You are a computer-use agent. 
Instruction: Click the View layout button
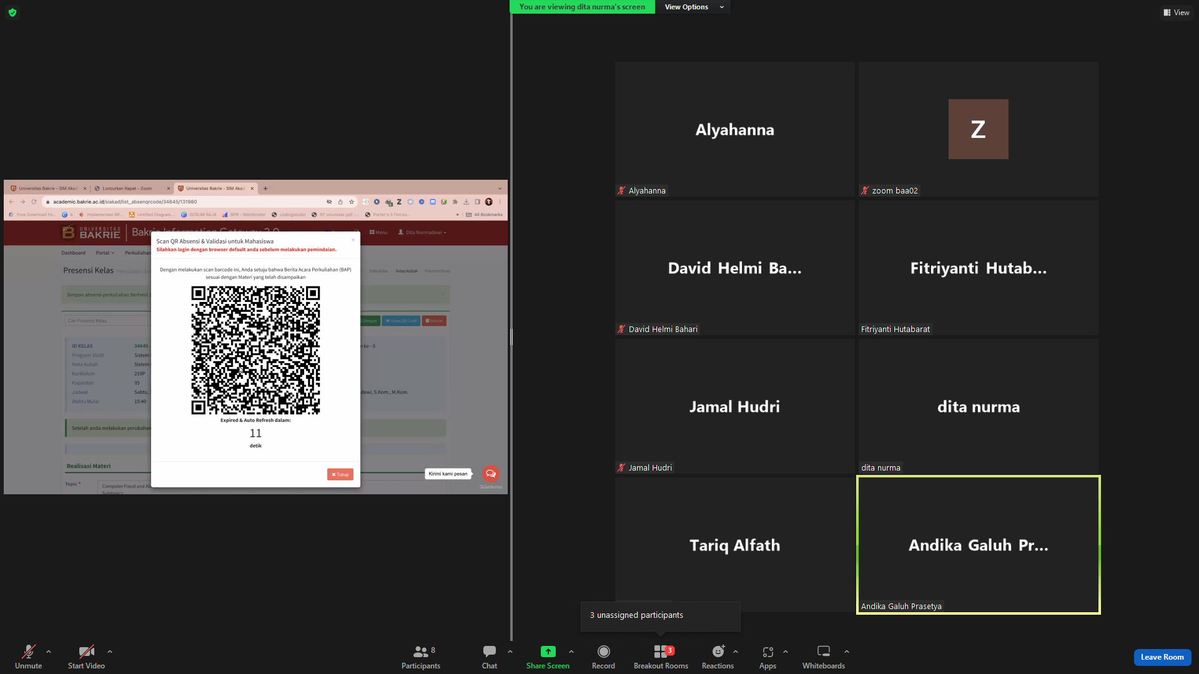pyautogui.click(x=1177, y=12)
